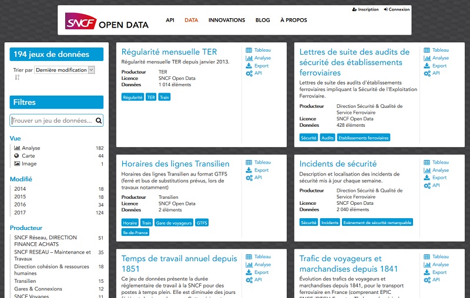Open the Incidents de sécurité dataset title
This screenshot has height=298, width=470.
(338, 164)
